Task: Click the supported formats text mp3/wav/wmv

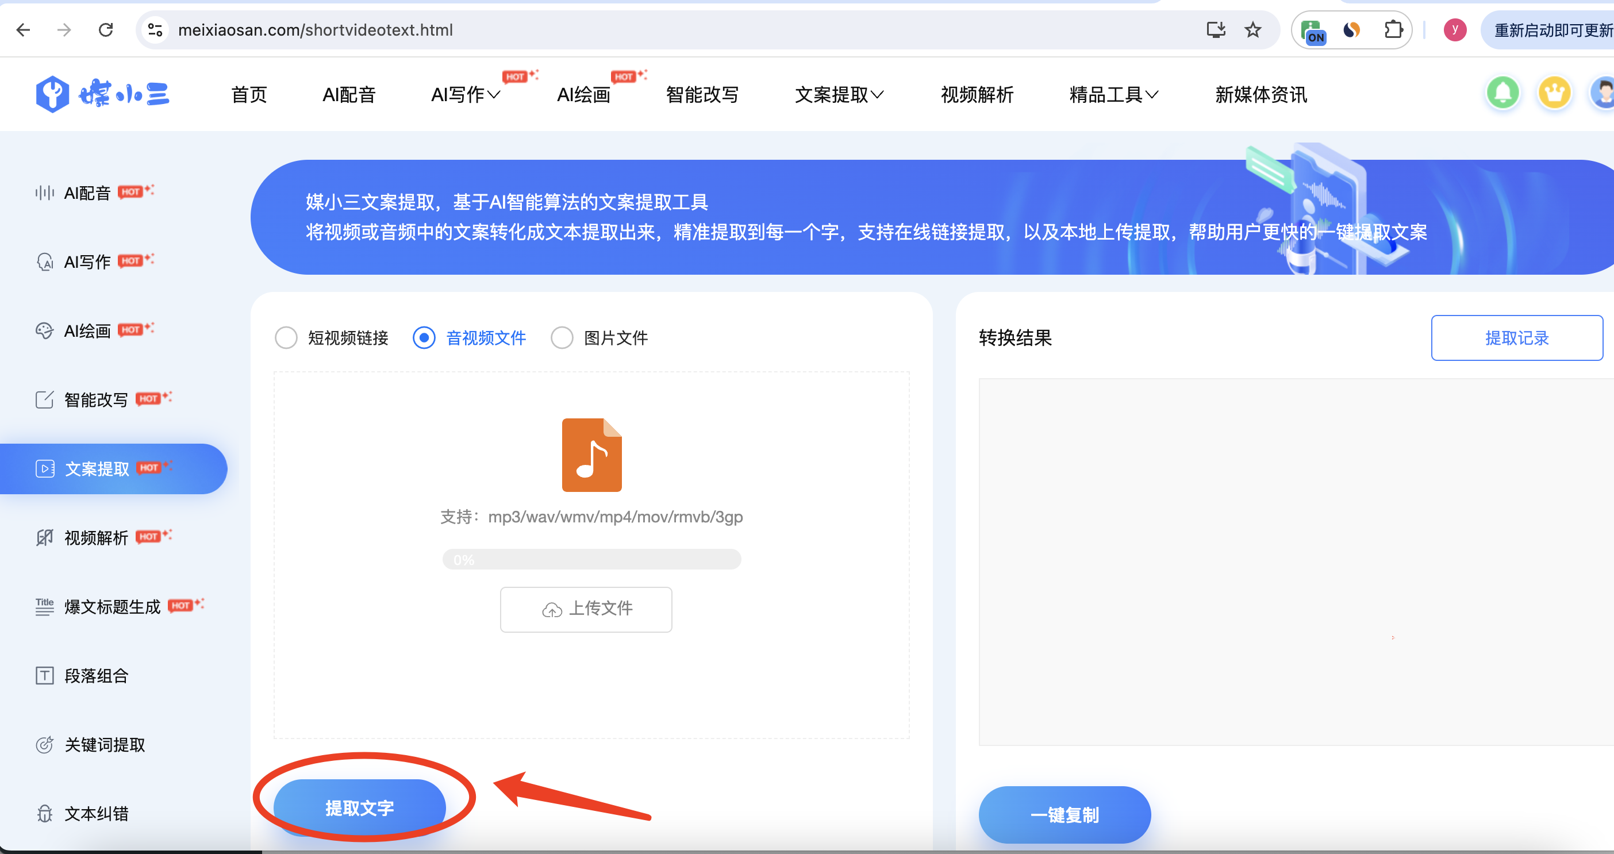Action: pyautogui.click(x=591, y=517)
